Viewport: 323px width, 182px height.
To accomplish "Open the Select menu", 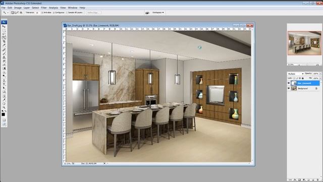I will coord(35,8).
